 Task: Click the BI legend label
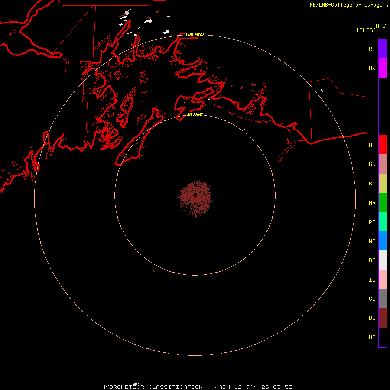pos(372,318)
